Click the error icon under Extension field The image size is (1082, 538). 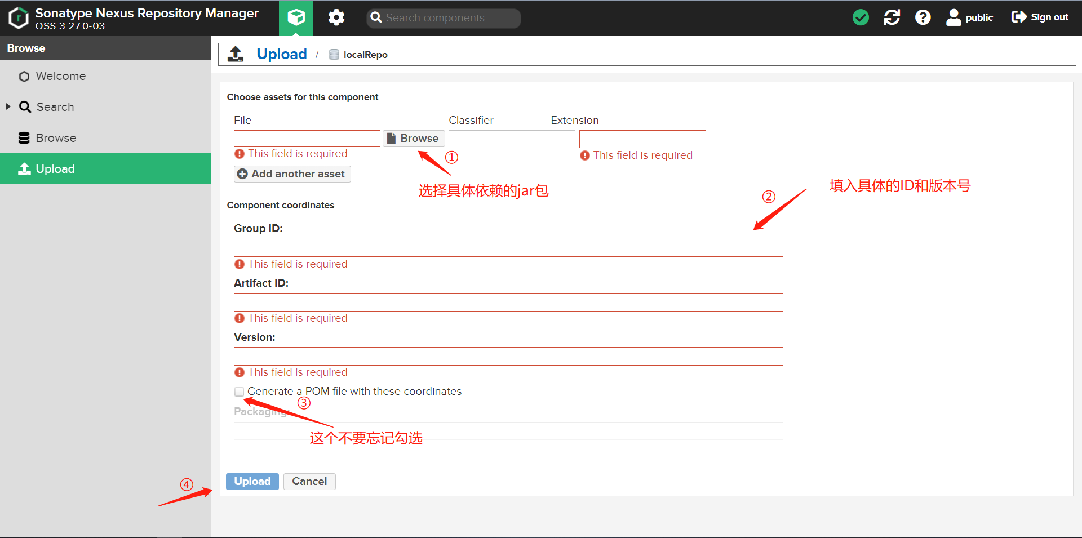(x=585, y=155)
